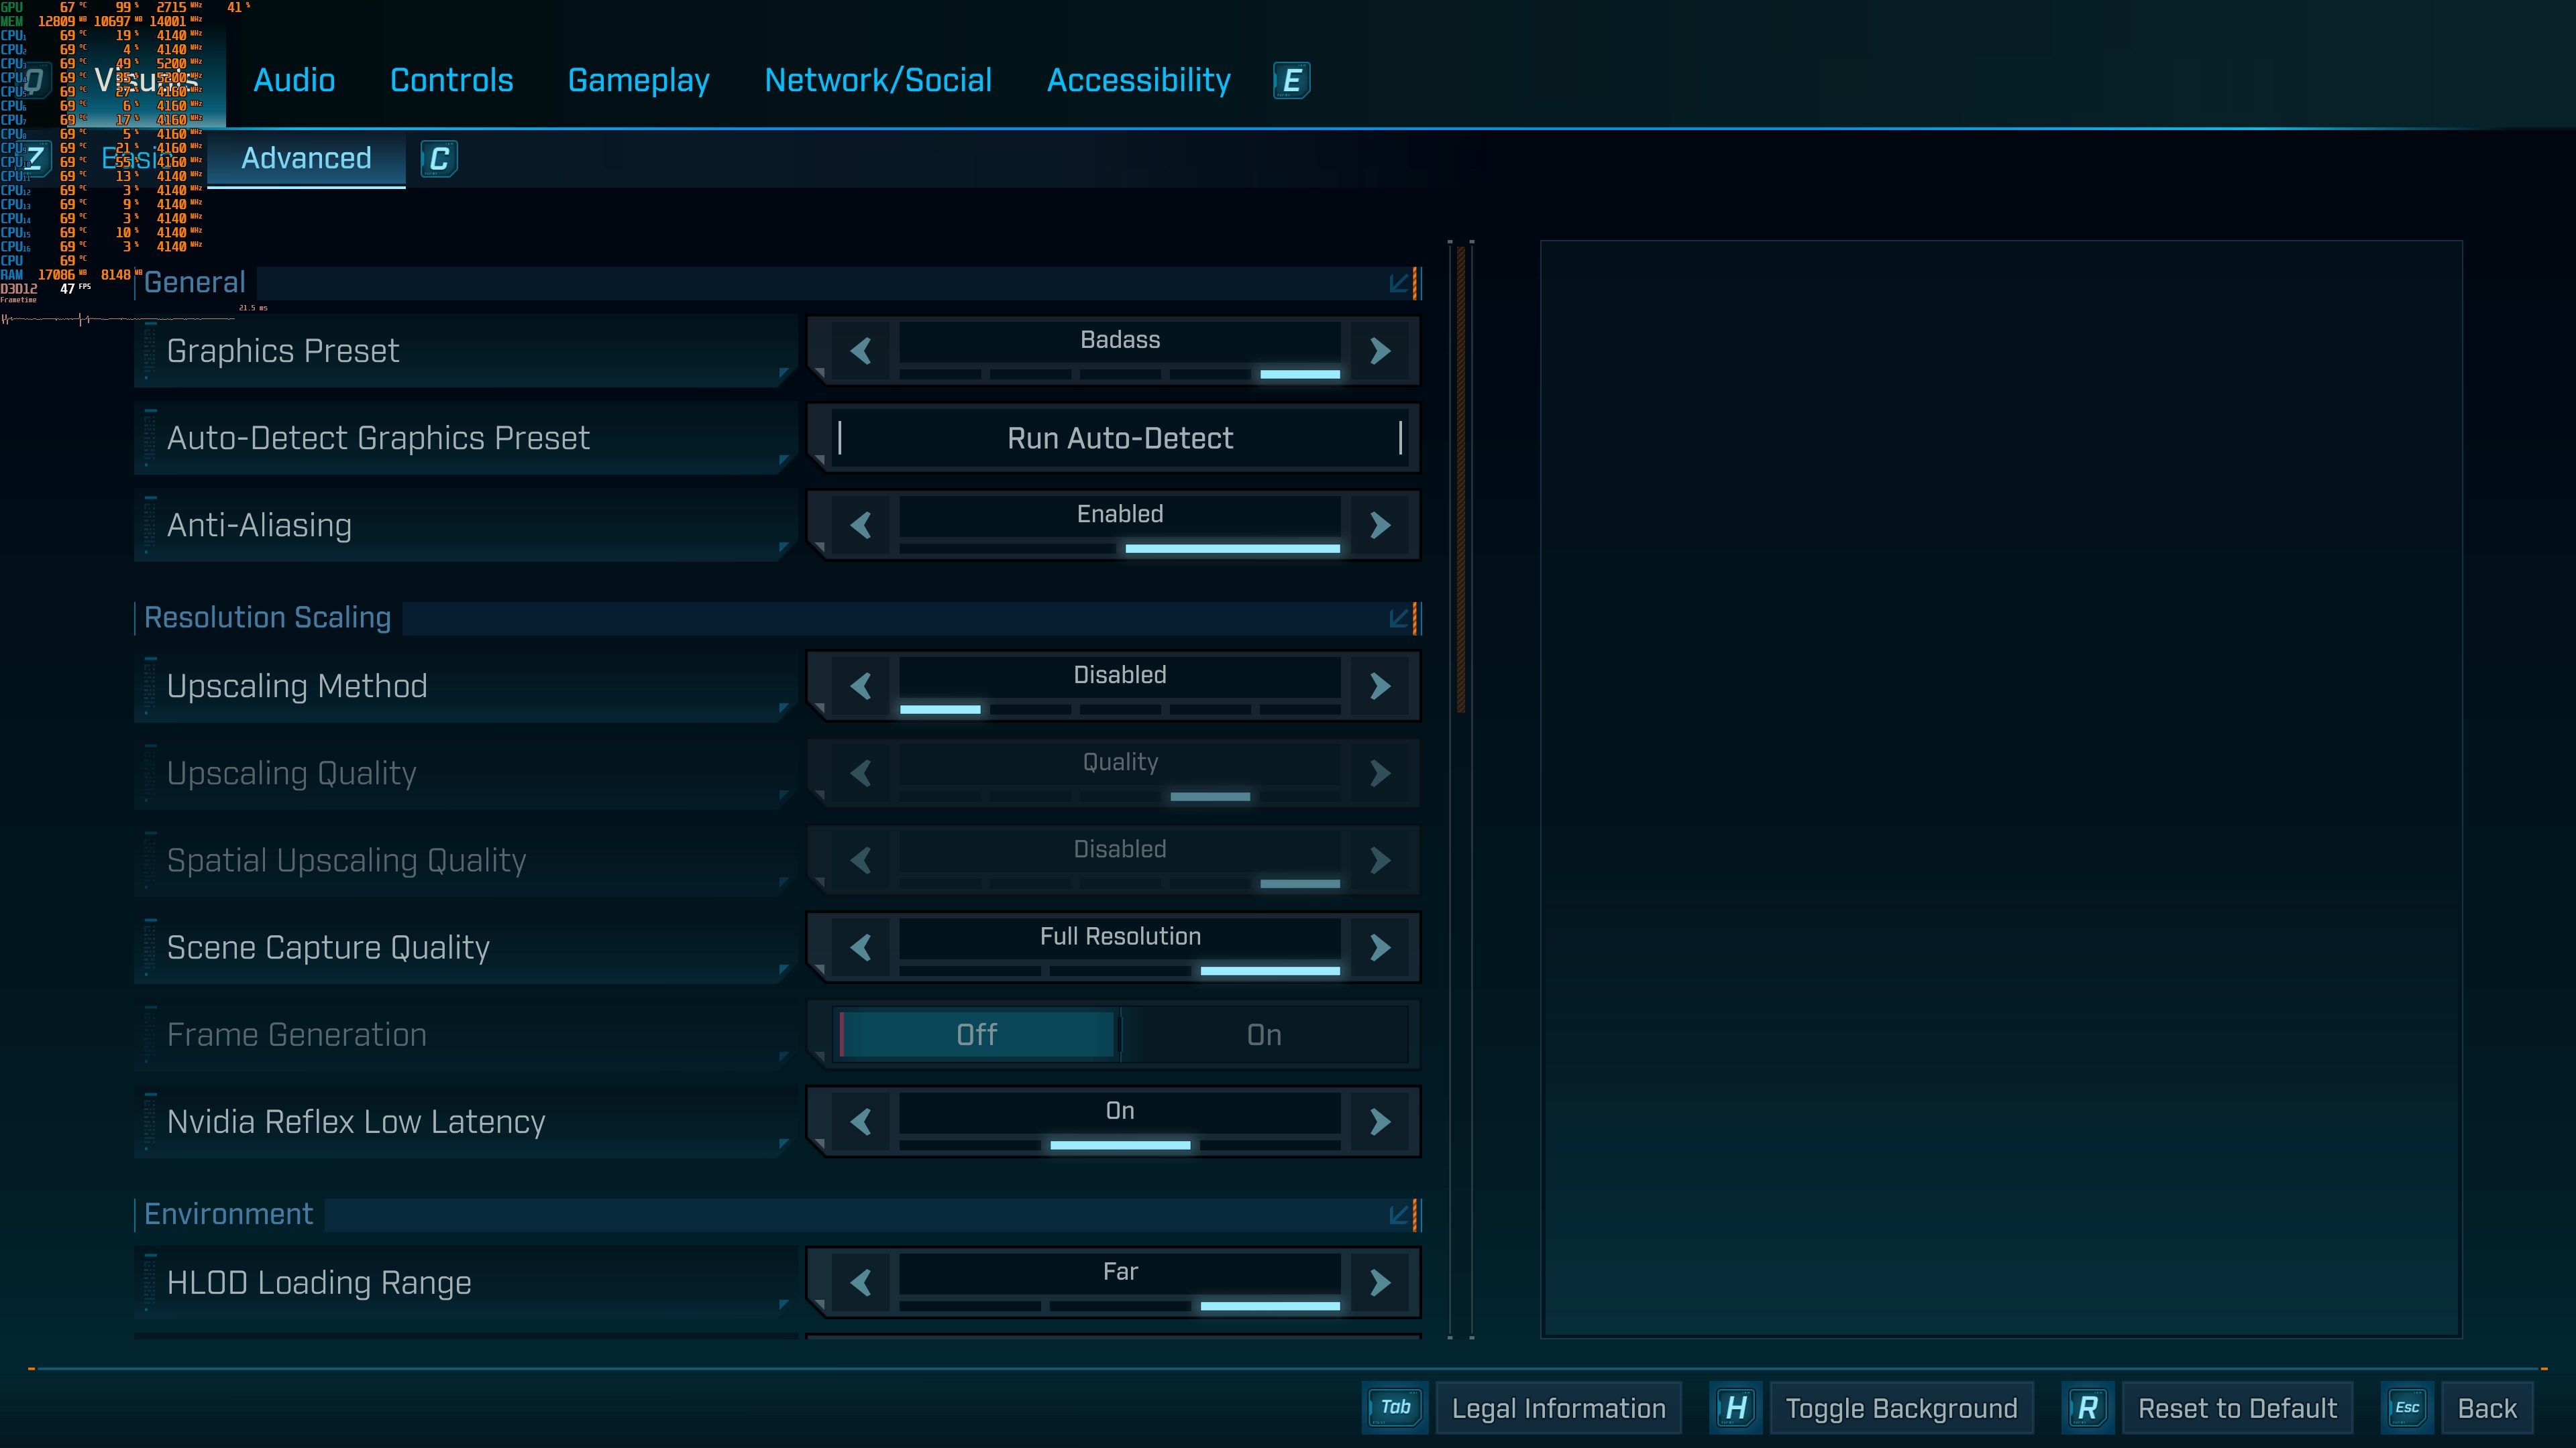This screenshot has height=1448, width=2576.
Task: Click the H key icon for Toggle Background
Action: (1736, 1408)
